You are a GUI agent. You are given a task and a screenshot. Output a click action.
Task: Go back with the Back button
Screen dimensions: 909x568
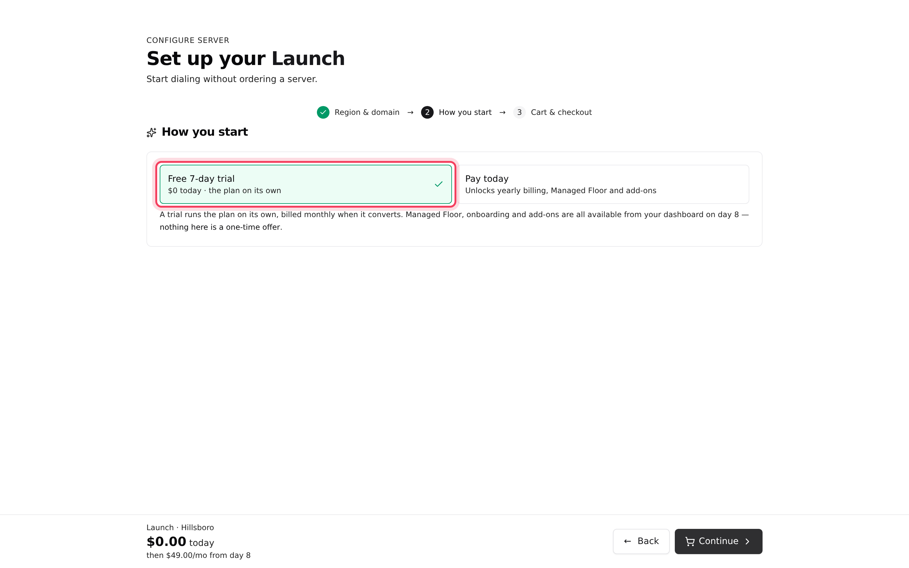641,541
